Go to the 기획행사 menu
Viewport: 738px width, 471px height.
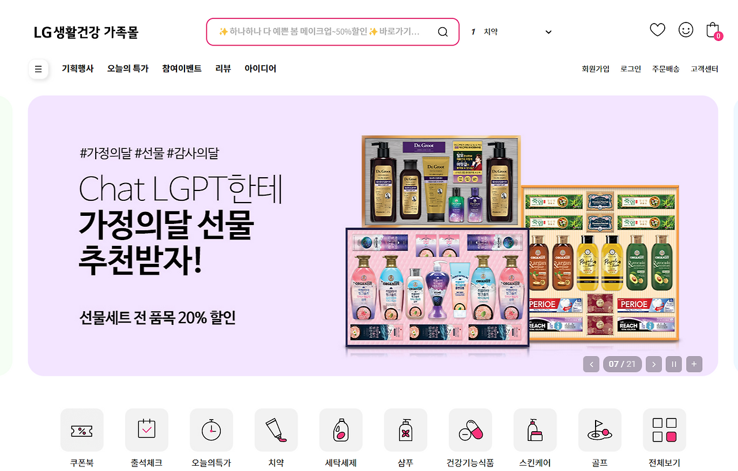(x=78, y=69)
